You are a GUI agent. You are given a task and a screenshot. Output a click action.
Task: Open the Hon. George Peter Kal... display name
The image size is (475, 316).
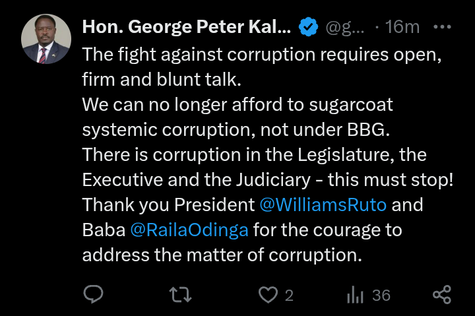186,27
